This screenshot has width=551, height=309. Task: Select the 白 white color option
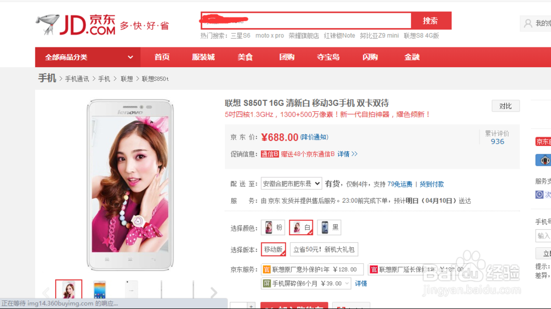pos(301,227)
